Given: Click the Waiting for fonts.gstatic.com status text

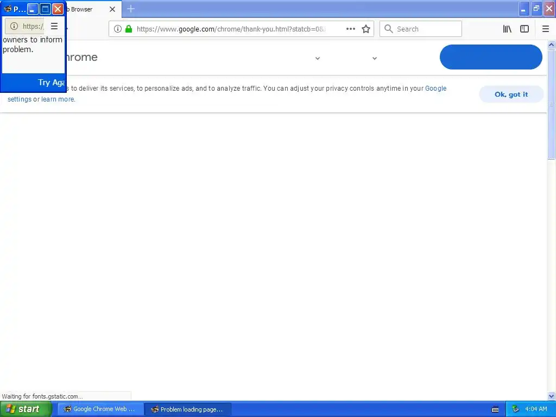Looking at the screenshot, I should click(x=42, y=396).
